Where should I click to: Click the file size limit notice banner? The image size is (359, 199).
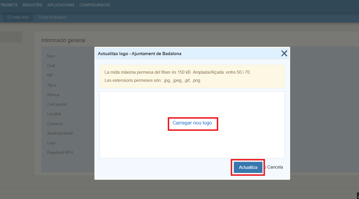(192, 76)
